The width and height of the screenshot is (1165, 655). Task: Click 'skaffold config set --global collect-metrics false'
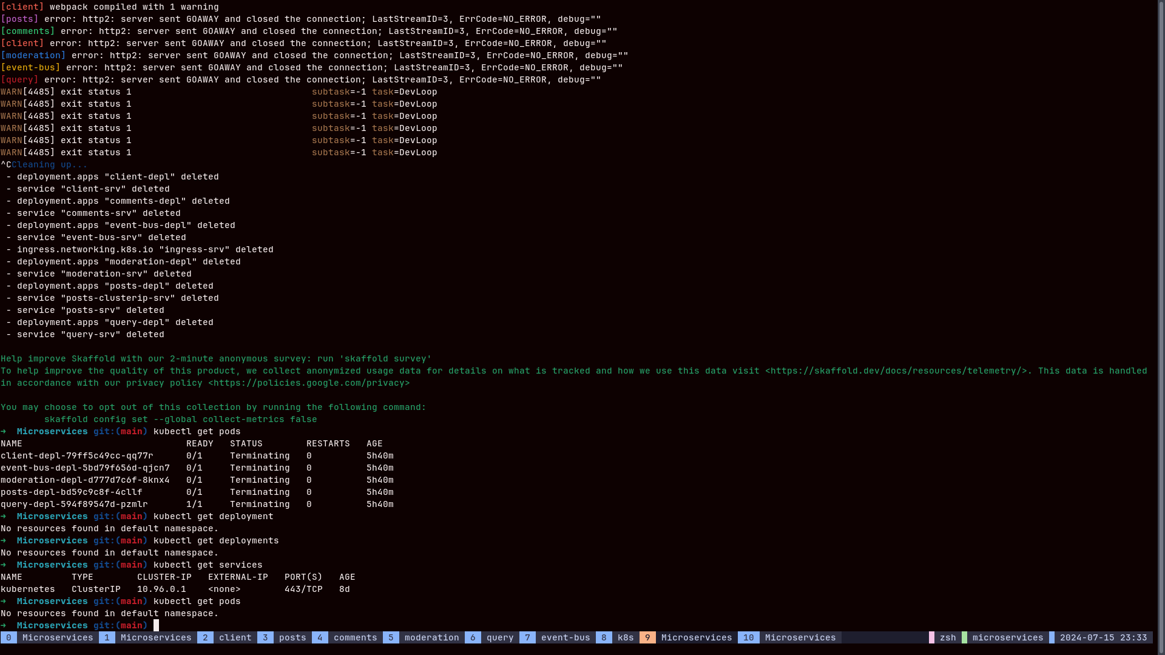(181, 419)
